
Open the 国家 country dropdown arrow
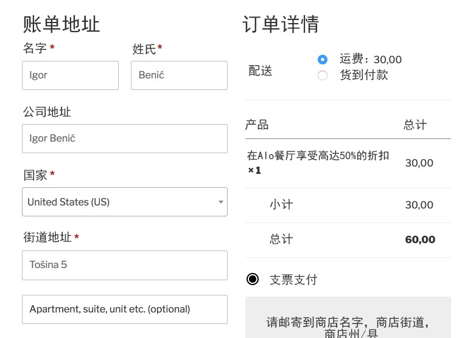[220, 202]
